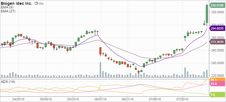This screenshot has height=102, width=226.
Task: Click the Biogen Idec Inc. title
Action: pyautogui.click(x=17, y=4)
